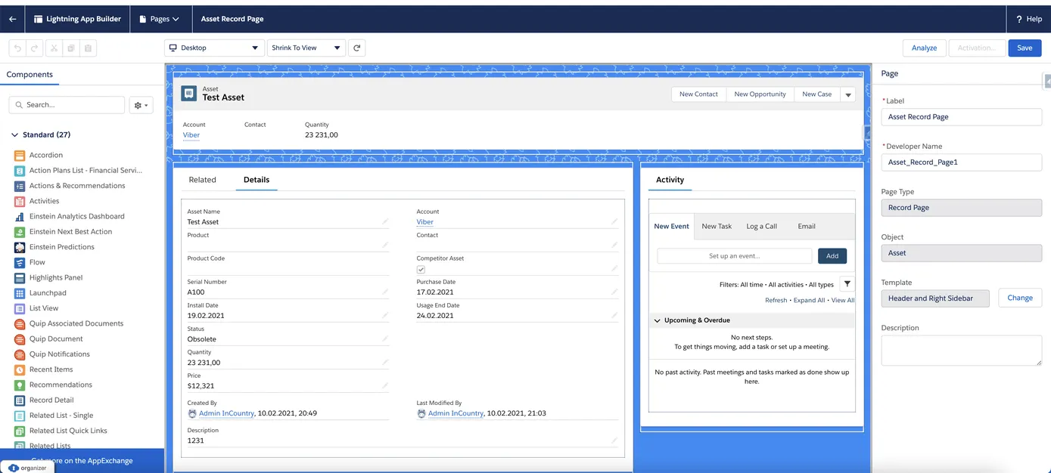Viewport: 1051px width, 473px height.
Task: Click the Save button
Action: [x=1024, y=48]
